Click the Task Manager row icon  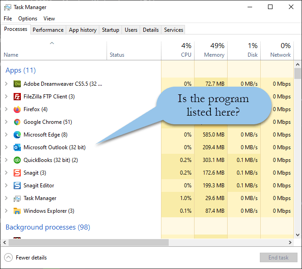click(x=17, y=199)
